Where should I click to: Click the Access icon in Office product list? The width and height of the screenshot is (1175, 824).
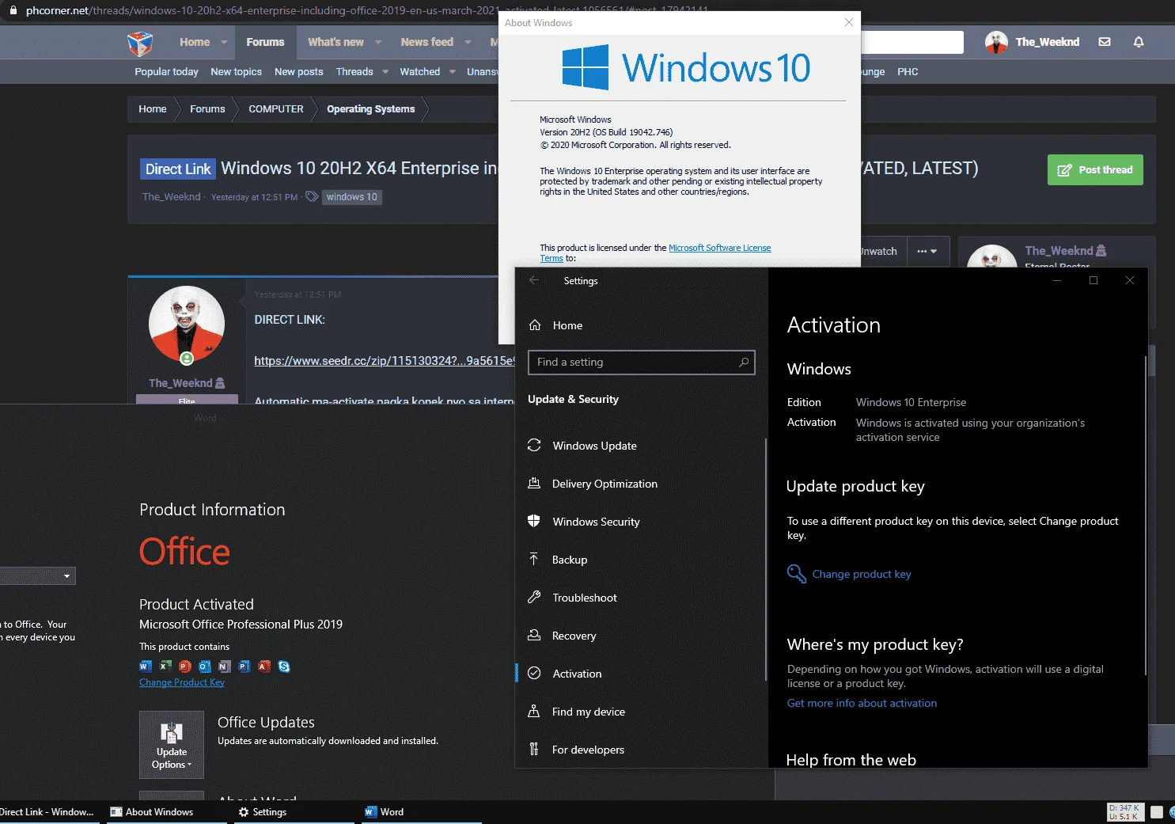pos(264,666)
